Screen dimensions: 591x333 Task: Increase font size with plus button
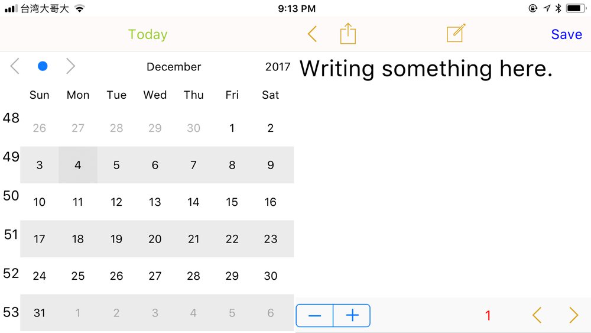(x=352, y=315)
